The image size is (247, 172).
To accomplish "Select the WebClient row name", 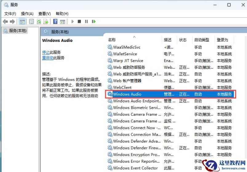I will [x=122, y=88].
